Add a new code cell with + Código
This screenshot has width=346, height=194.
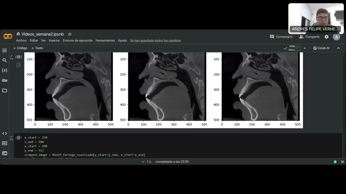[x=20, y=48]
